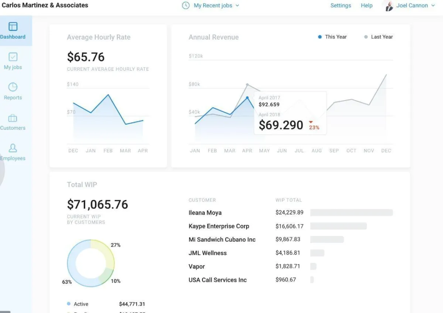Click Joel Cannon's avatar picture
The width and height of the screenshot is (443, 313).
click(x=389, y=6)
